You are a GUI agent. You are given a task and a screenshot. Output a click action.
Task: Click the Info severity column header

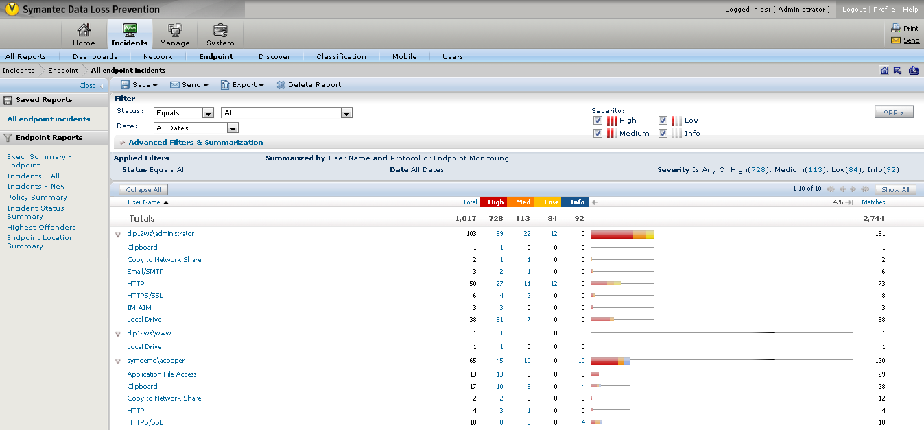575,202
